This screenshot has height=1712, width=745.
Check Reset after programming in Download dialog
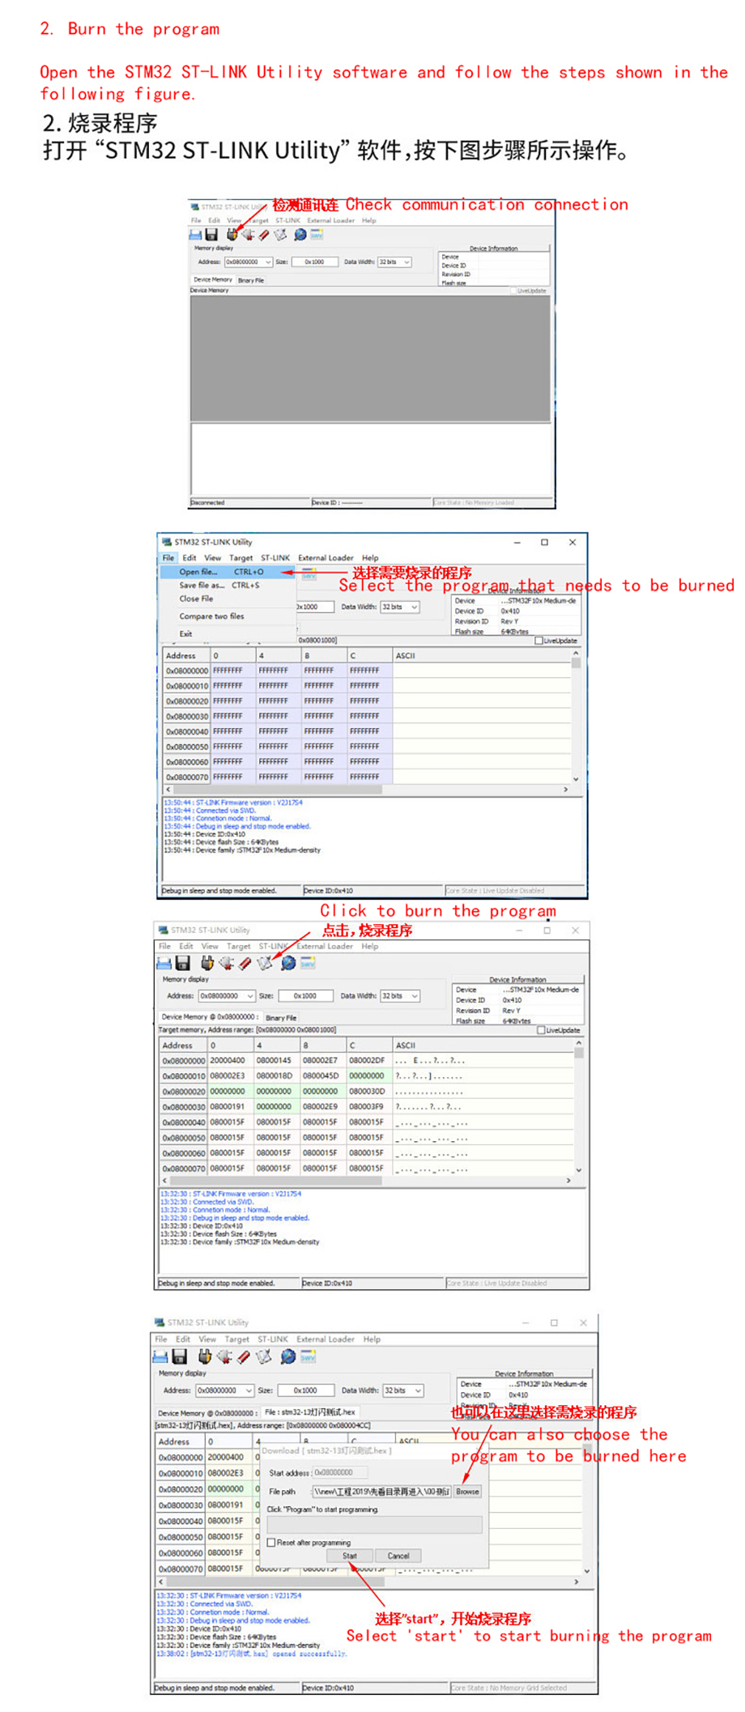point(271,1543)
